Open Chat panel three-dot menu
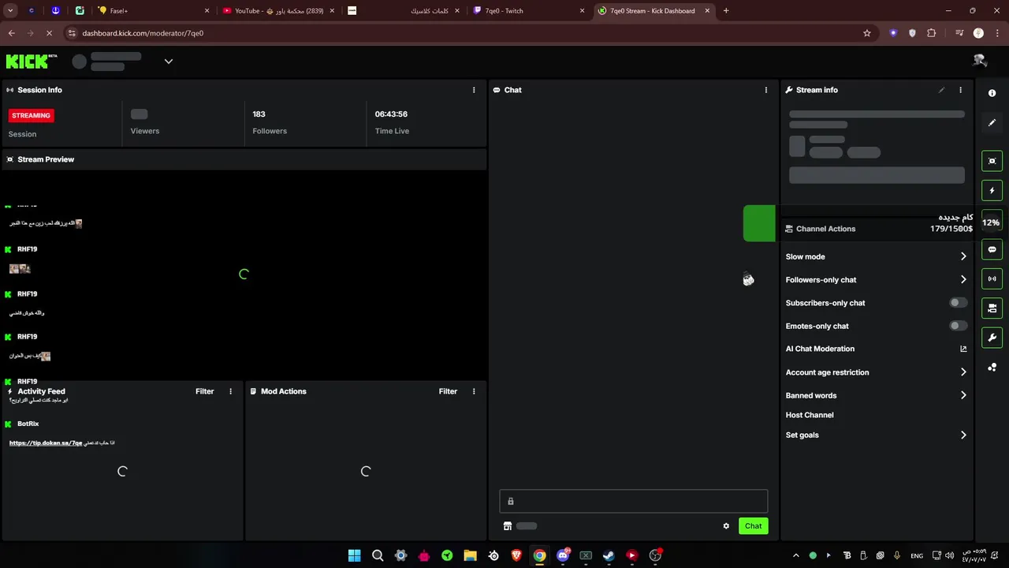 (765, 90)
